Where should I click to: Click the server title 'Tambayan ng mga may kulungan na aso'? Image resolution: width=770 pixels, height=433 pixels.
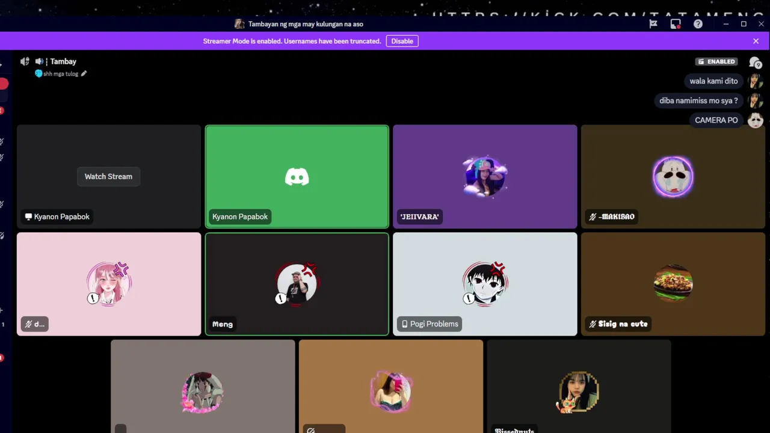306,24
